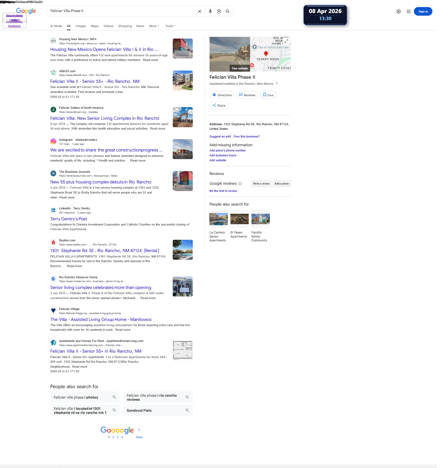Image resolution: width=440 pixels, height=468 pixels.
Task: Open search by image camera icon
Action: tap(219, 11)
